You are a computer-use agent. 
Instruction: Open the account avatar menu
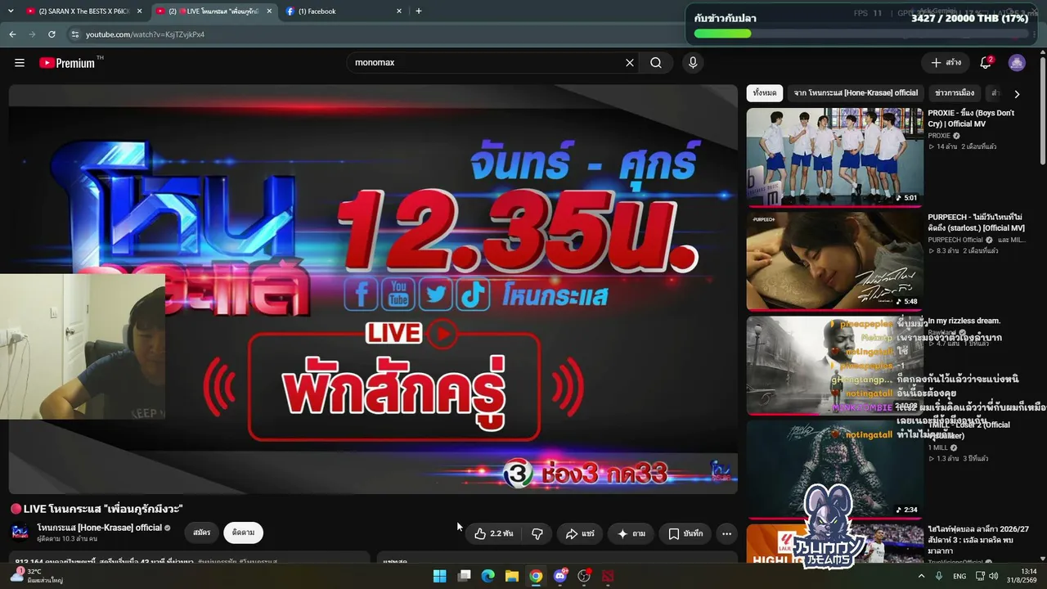1017,63
